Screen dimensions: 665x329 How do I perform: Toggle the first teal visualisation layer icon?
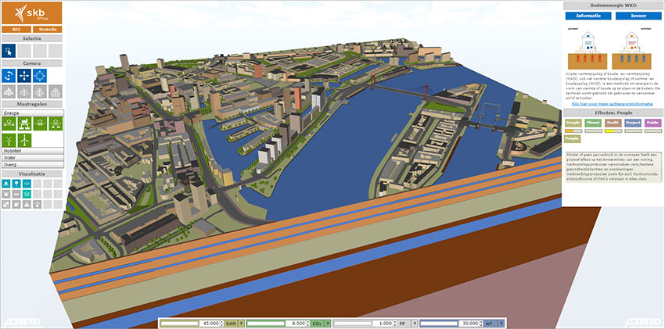click(6, 184)
